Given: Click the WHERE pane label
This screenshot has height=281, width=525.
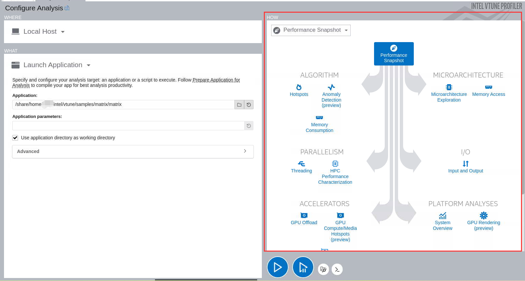Looking at the screenshot, I should pos(13,17).
